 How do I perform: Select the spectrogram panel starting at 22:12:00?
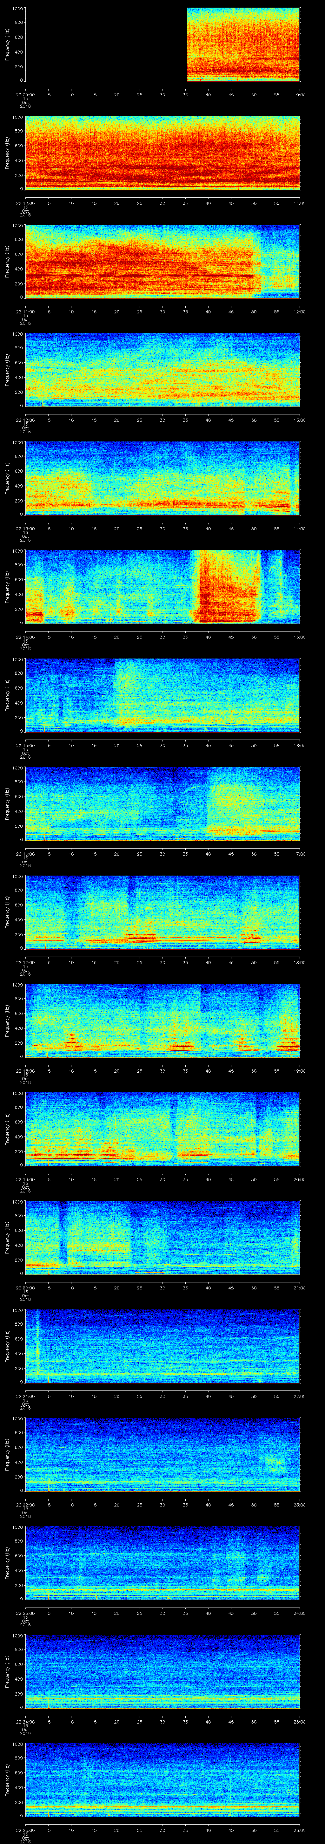[x=163, y=369]
